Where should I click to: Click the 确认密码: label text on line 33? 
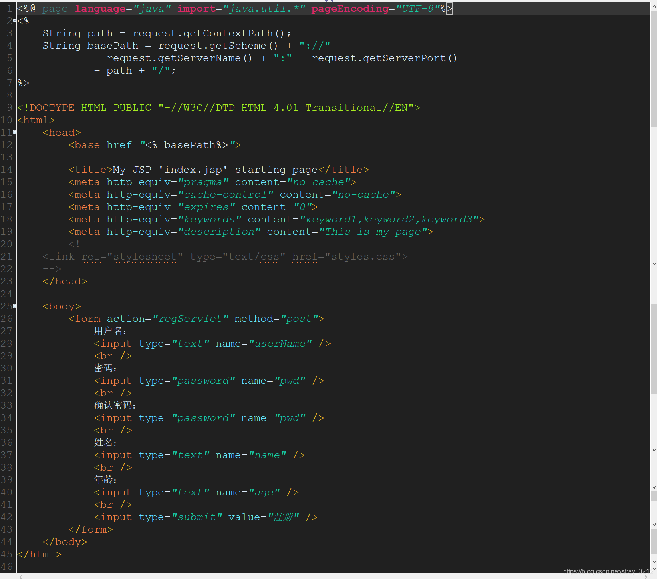pos(115,405)
